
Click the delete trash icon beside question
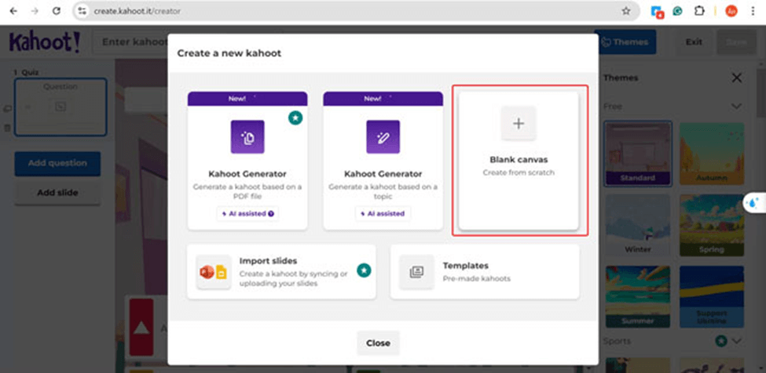7,128
